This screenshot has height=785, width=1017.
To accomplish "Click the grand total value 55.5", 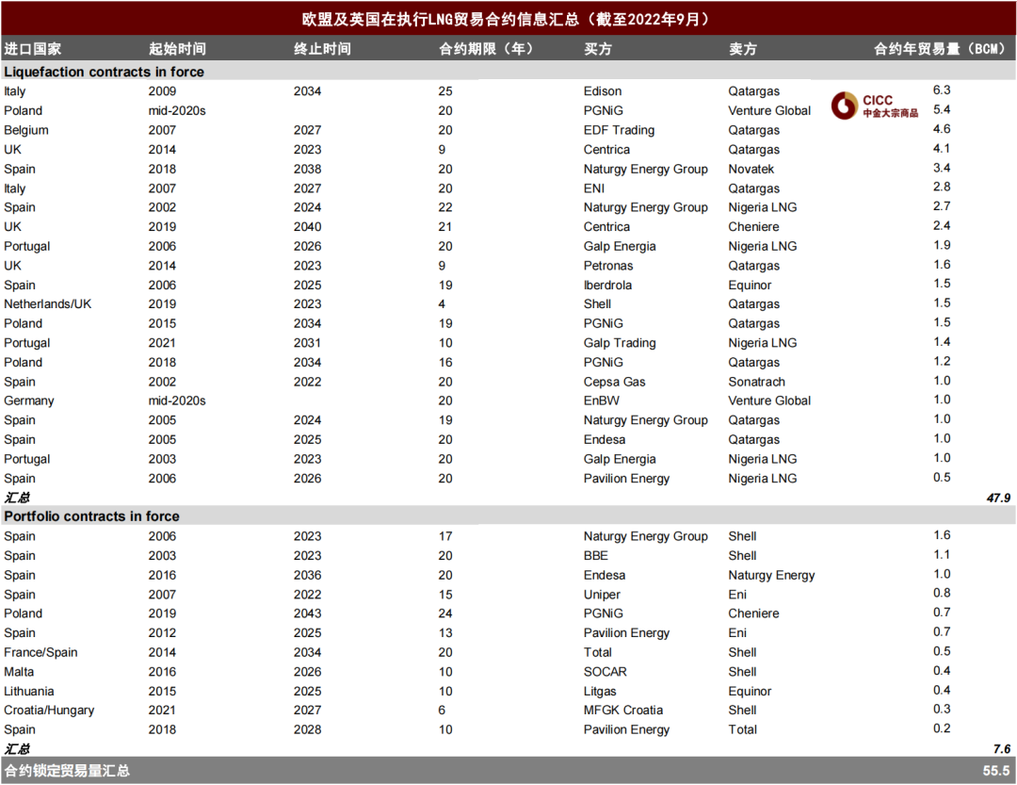I will (x=996, y=771).
